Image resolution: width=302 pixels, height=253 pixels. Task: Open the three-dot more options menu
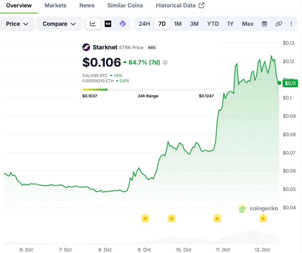291,24
